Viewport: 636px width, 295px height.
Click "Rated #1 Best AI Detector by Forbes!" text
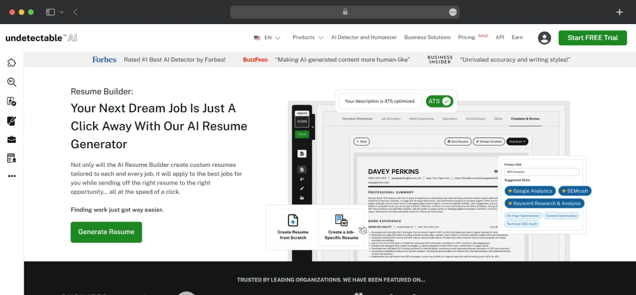point(174,59)
